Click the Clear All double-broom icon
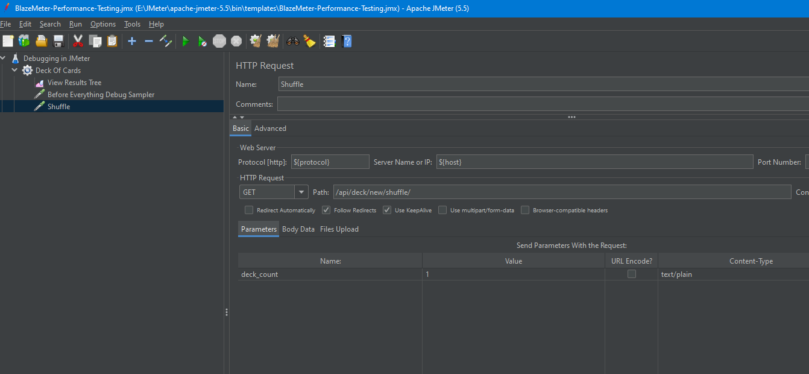The image size is (809, 374). coord(273,41)
